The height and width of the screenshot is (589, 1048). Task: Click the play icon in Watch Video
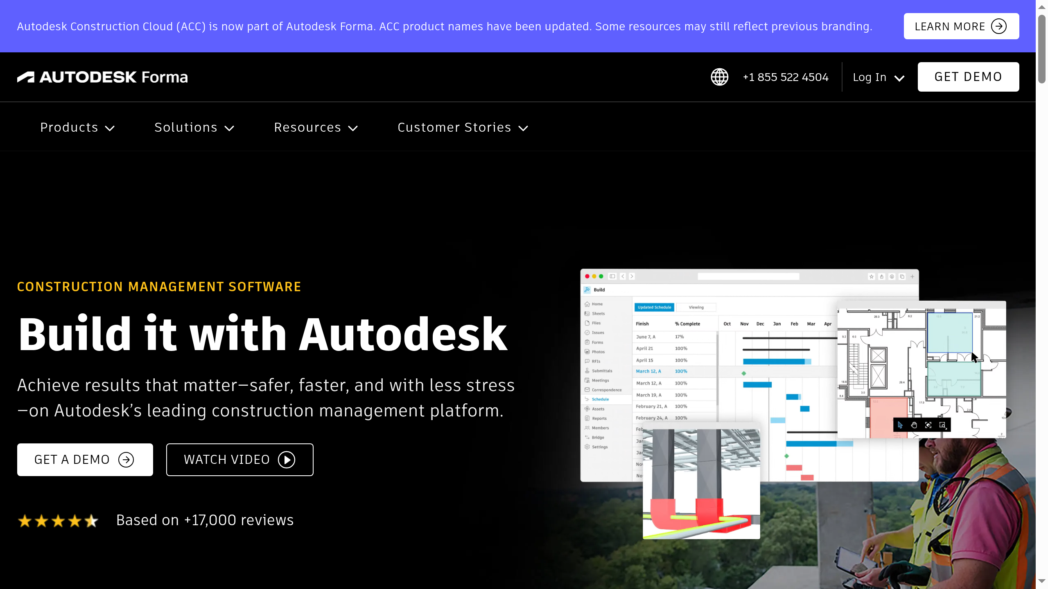pyautogui.click(x=287, y=460)
